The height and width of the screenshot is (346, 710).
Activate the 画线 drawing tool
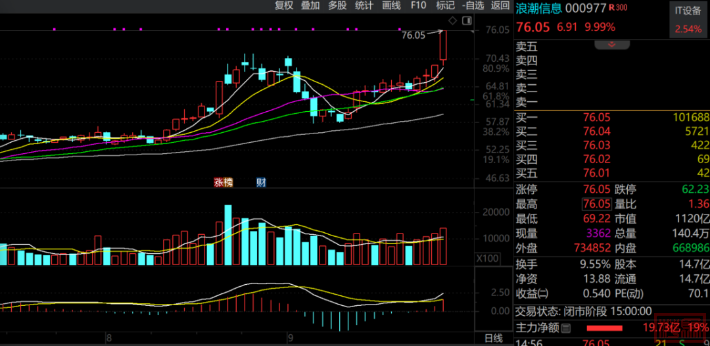pyautogui.click(x=391, y=5)
